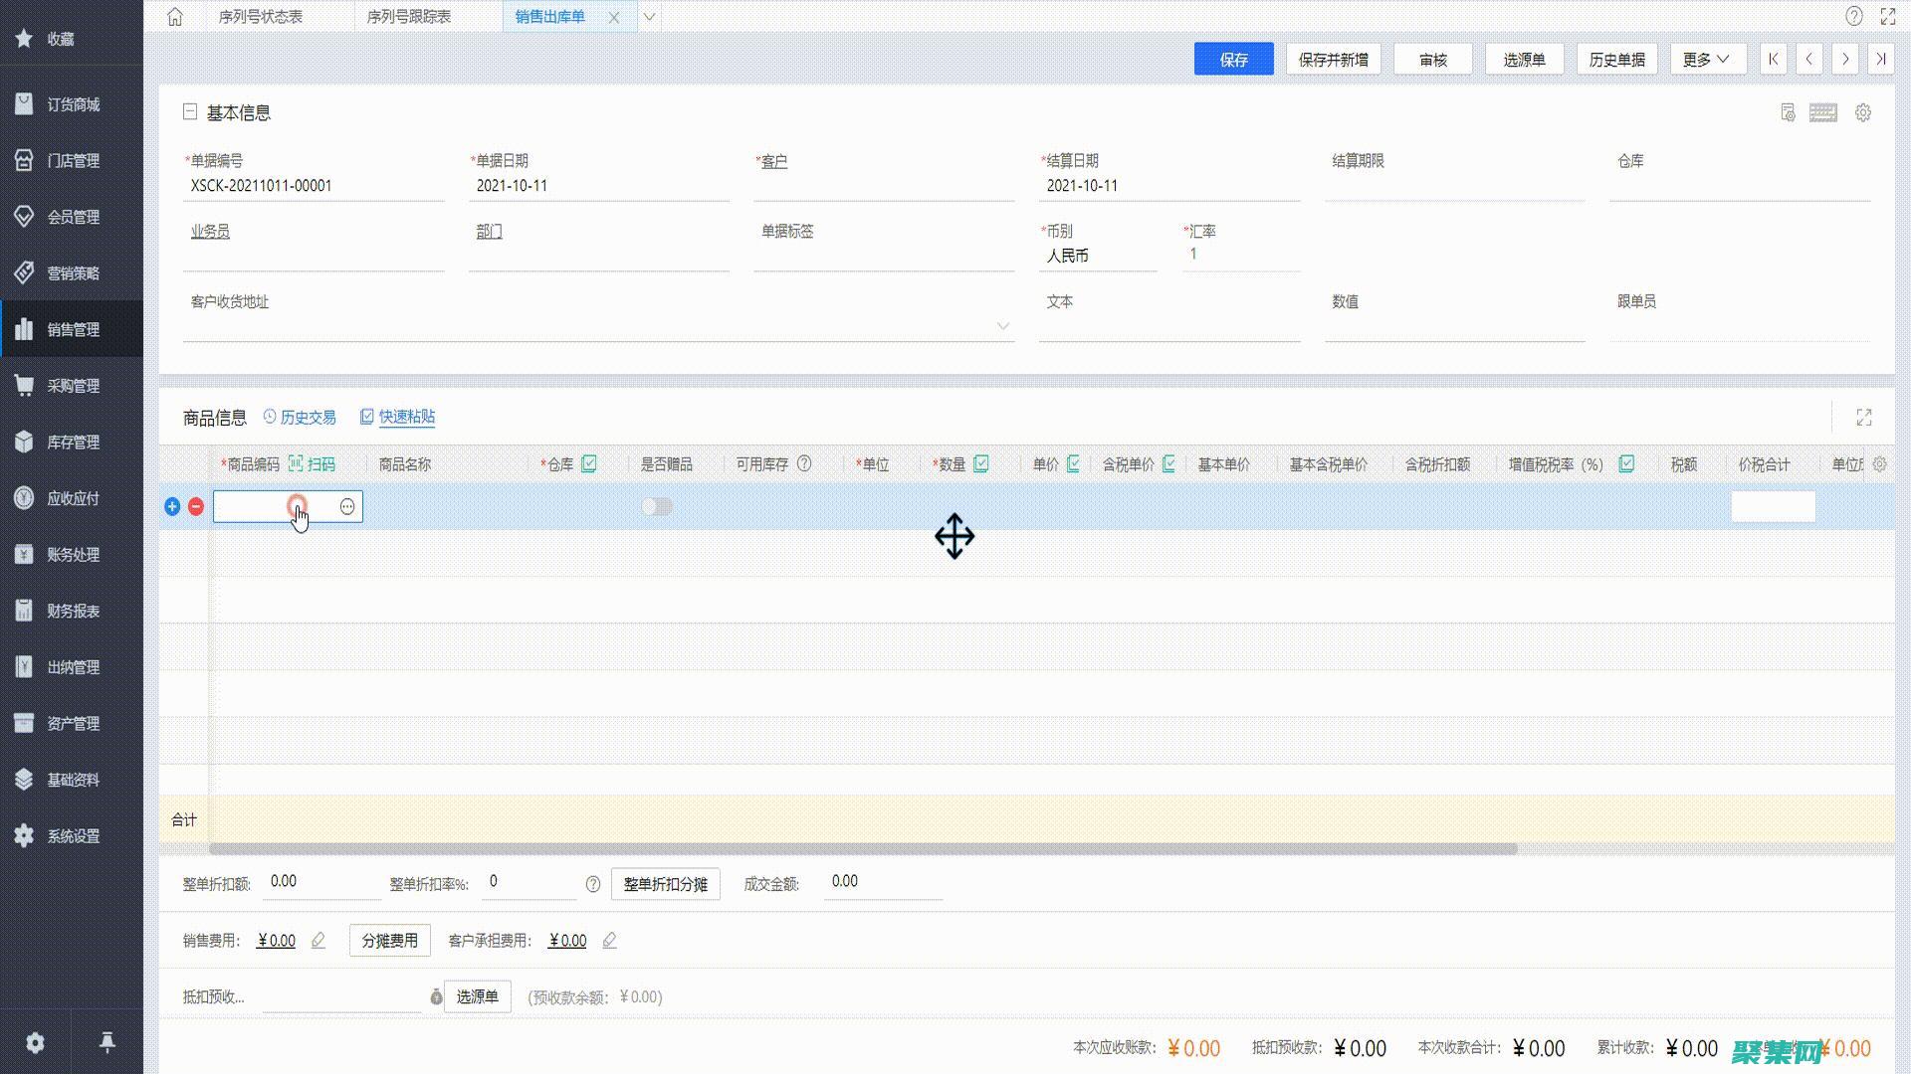This screenshot has height=1074, width=1911.
Task: Click the red remove row icon
Action: click(x=196, y=507)
